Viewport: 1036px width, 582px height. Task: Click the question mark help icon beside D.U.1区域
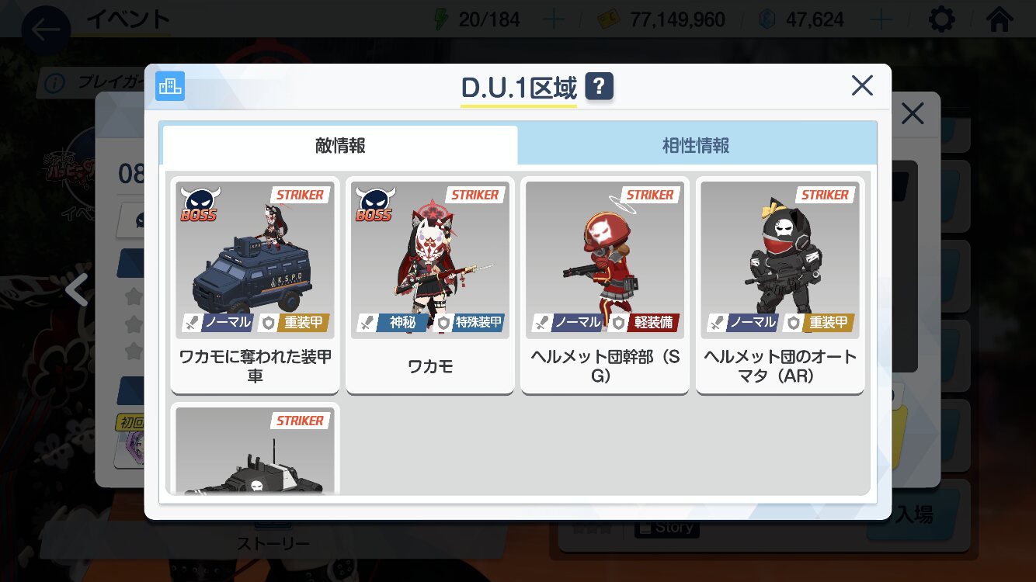point(599,86)
